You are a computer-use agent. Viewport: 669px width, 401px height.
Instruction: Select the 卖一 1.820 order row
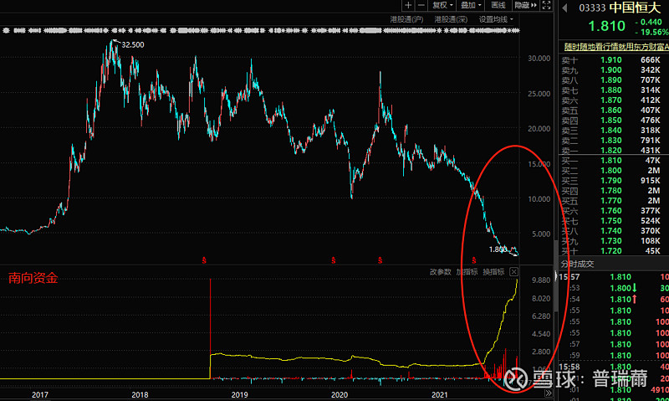[614, 151]
